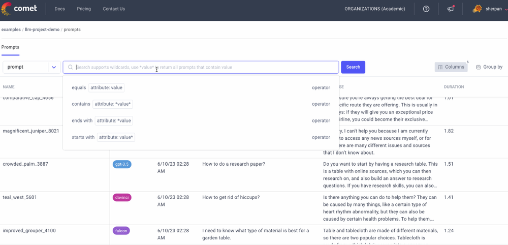This screenshot has width=508, height=245.
Task: Open the Pricing link
Action: tap(84, 9)
